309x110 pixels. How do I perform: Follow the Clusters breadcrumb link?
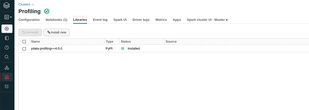(24, 4)
